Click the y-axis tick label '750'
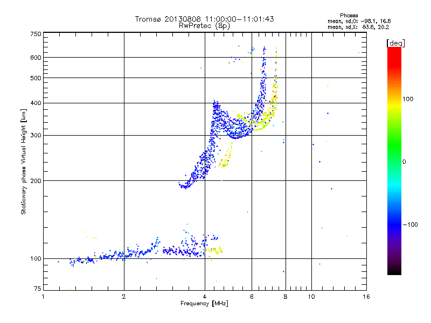Image resolution: width=431 pixels, height=323 pixels. (x=36, y=34)
